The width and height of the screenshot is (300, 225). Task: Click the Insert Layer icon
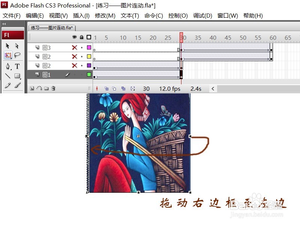tap(32, 88)
